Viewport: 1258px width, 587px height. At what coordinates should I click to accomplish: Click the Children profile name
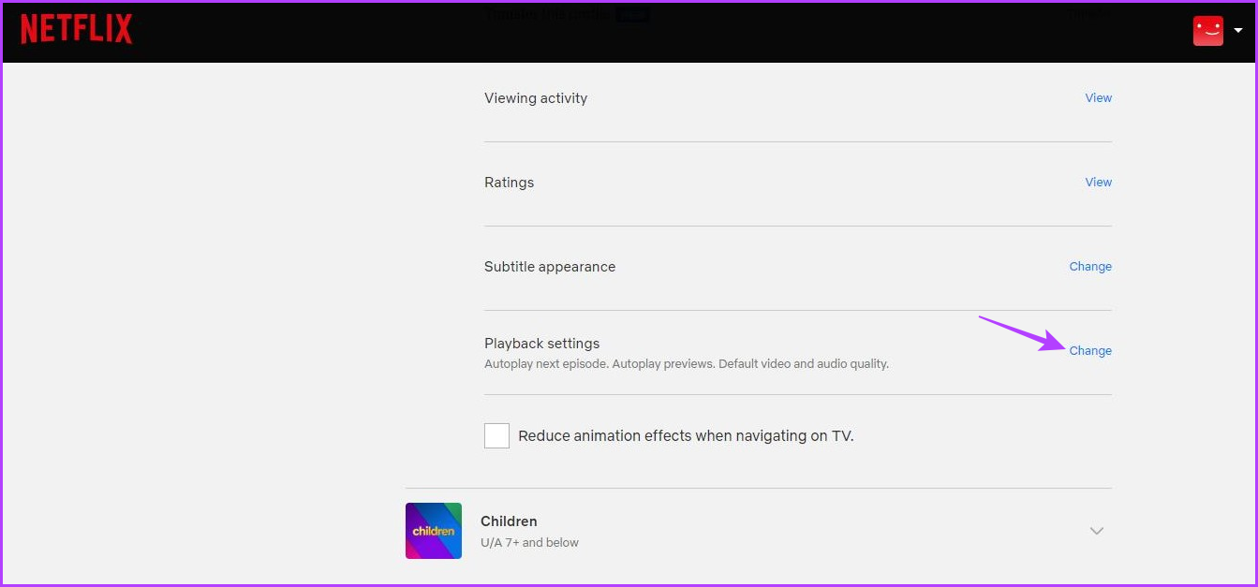[509, 521]
